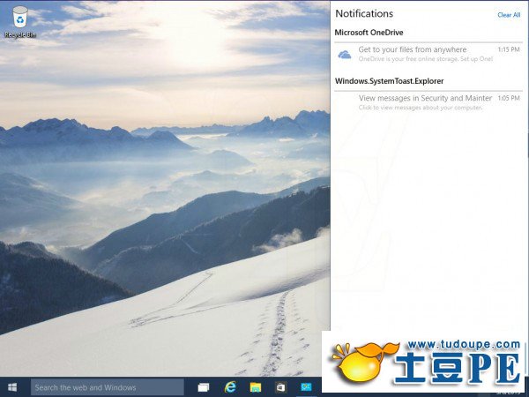Click the Search the web and Windows box

pos(108,387)
